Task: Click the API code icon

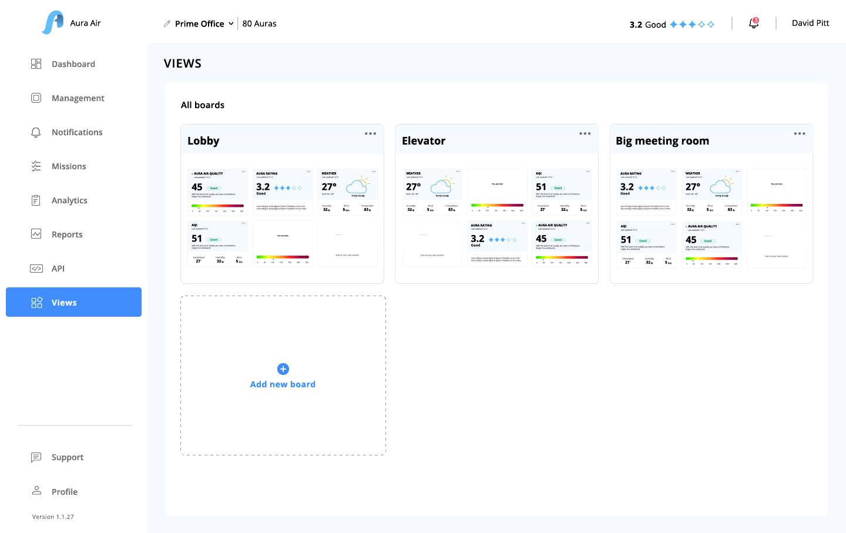Action: (x=36, y=269)
